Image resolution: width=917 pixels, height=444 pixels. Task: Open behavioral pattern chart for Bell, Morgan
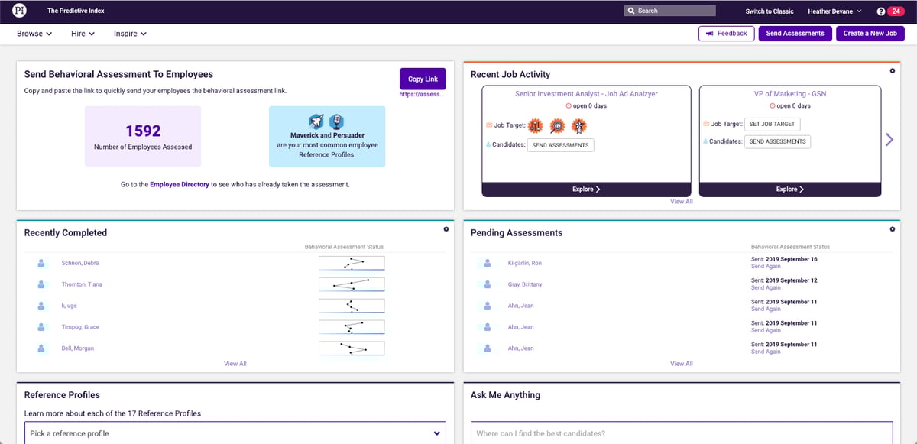coord(352,348)
